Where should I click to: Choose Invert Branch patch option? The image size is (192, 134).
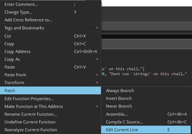coord(119,98)
